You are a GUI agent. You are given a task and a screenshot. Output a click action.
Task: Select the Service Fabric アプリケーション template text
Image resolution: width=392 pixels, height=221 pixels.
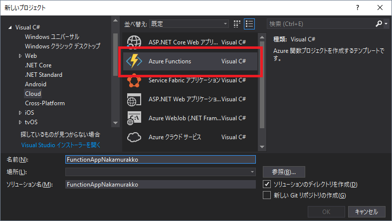[184, 80]
